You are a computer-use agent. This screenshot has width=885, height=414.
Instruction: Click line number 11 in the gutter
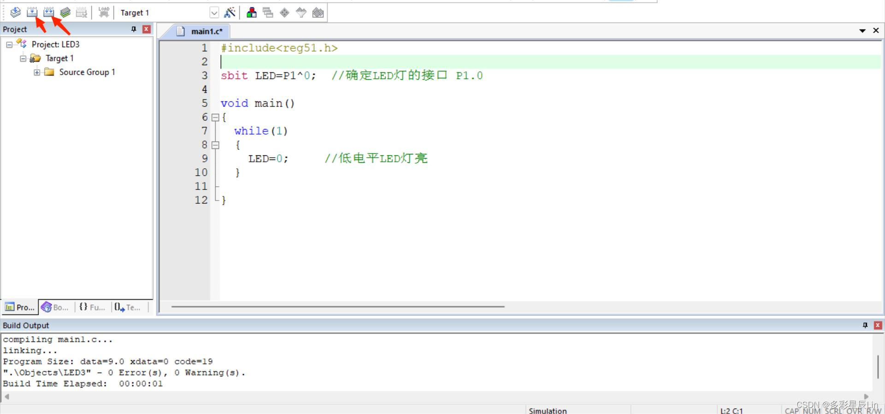[201, 186]
